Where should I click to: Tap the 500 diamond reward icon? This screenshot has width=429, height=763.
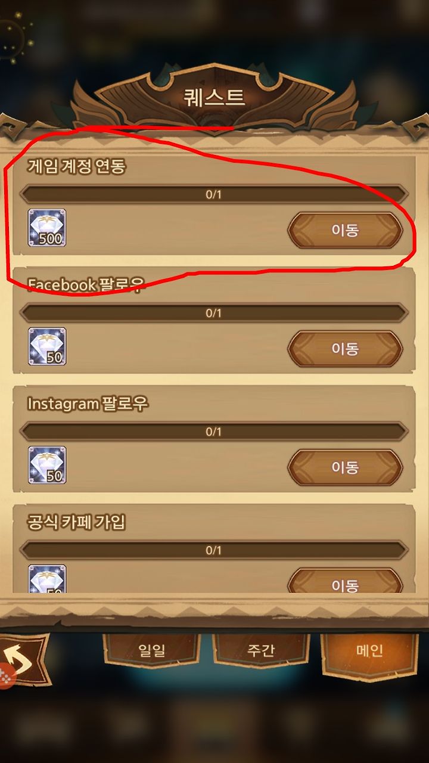point(47,228)
